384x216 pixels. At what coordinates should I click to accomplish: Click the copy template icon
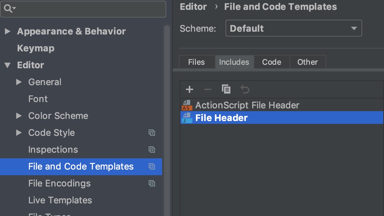[226, 89]
